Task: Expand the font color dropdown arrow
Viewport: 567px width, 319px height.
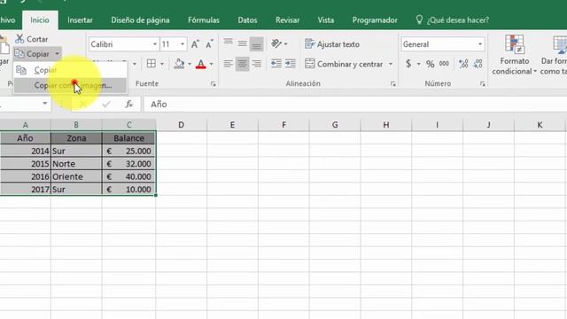Action: 211,64
